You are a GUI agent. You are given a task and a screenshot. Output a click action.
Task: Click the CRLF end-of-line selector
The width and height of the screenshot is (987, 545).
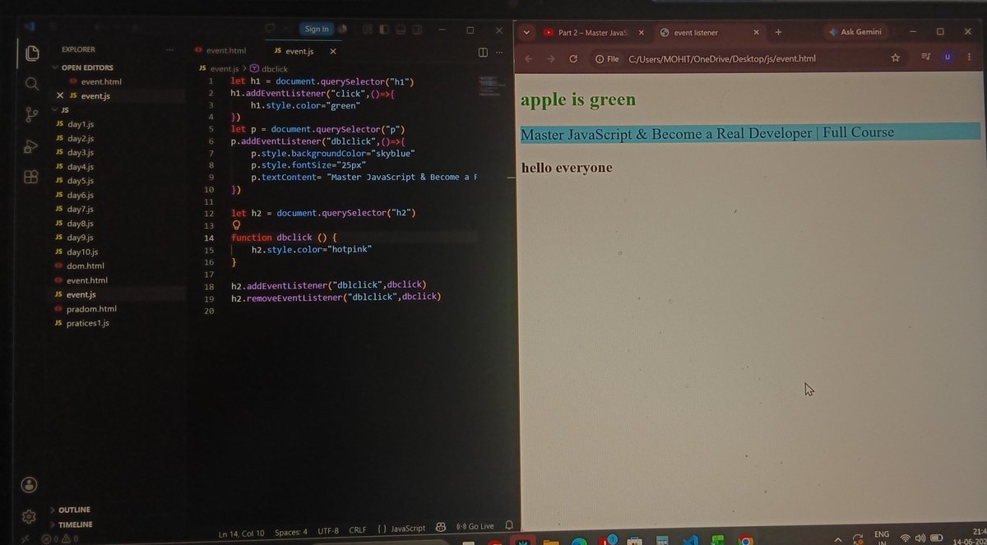(358, 530)
